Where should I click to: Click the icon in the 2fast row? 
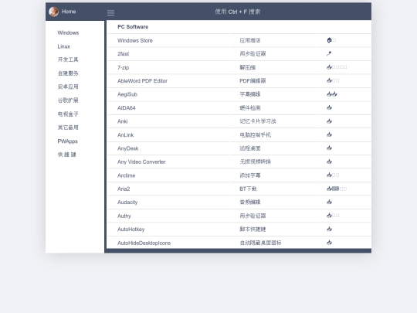[x=329, y=54]
